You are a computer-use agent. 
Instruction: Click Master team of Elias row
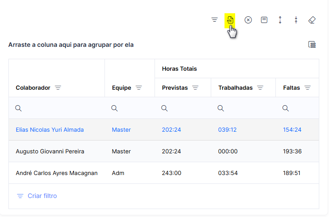[121, 129]
